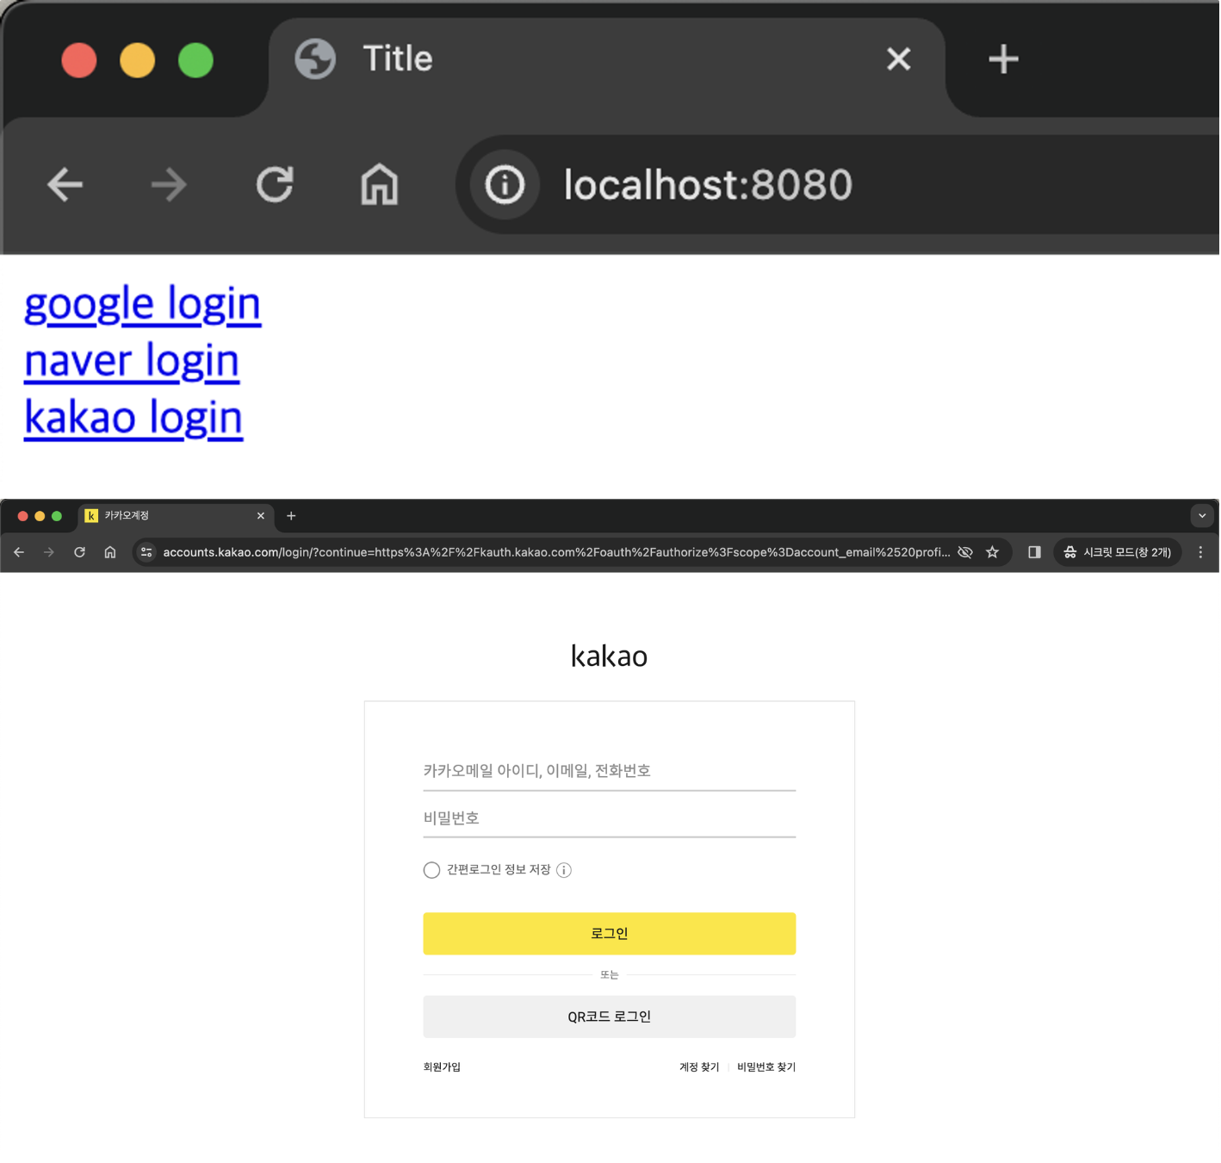Screen dimensions: 1221x1163
Task: Focus the 카카오메일 아이디, 이메일, 전화번호 field
Action: (x=609, y=771)
